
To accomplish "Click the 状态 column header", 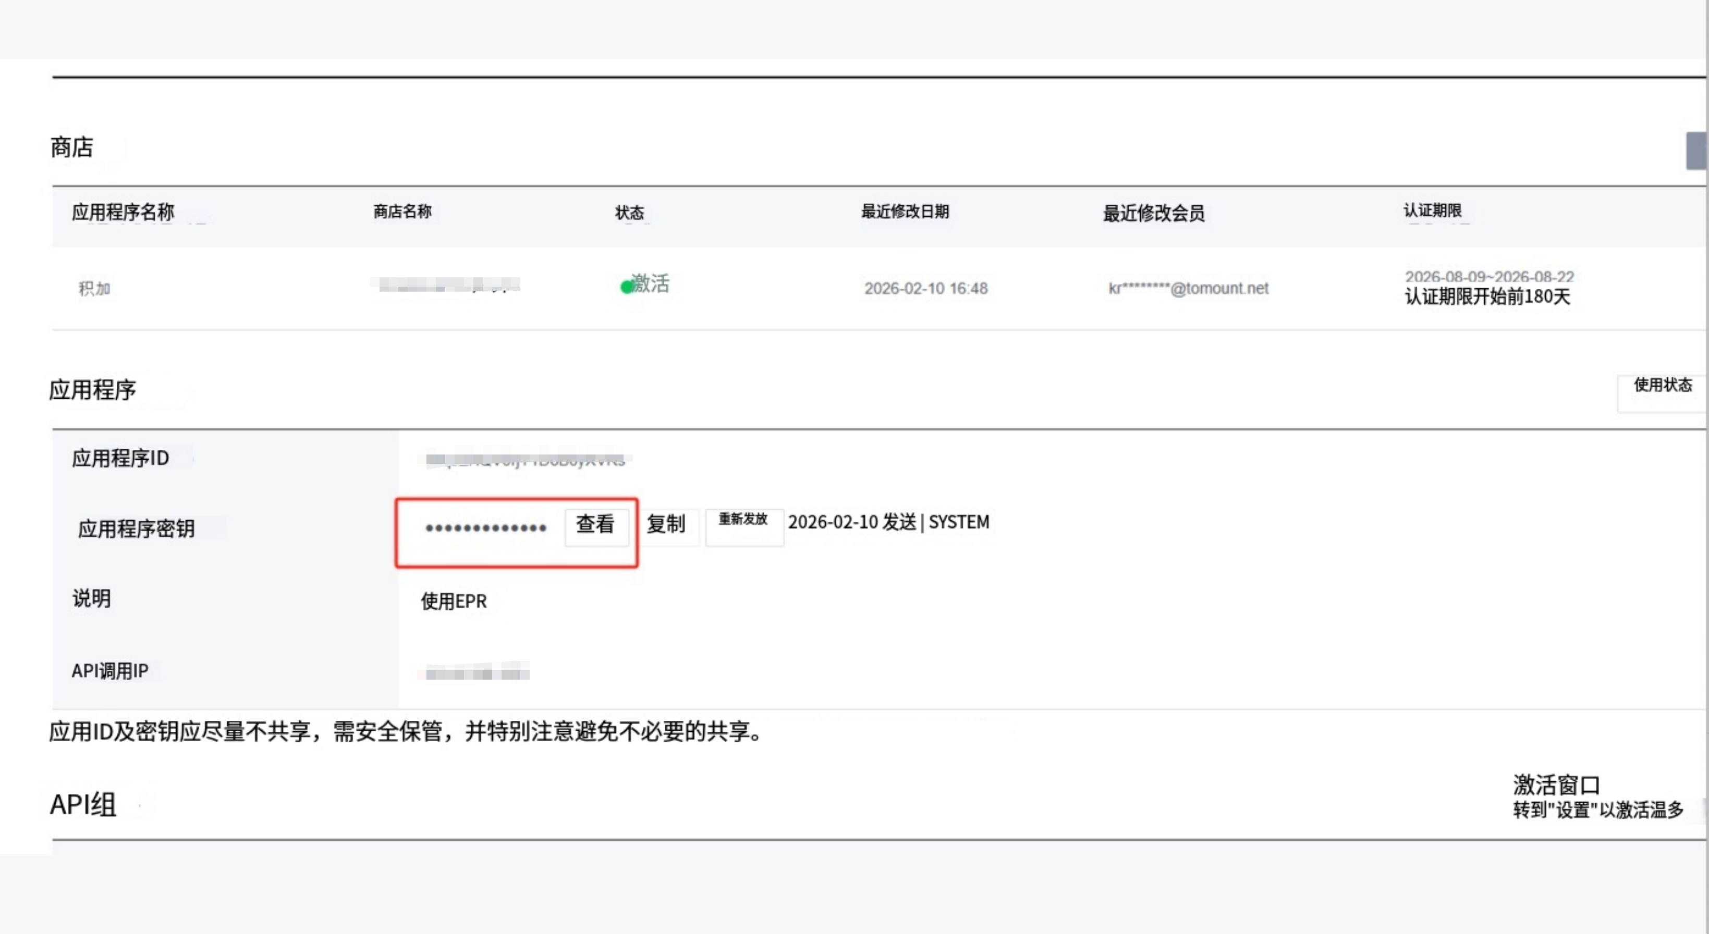I will tap(629, 213).
